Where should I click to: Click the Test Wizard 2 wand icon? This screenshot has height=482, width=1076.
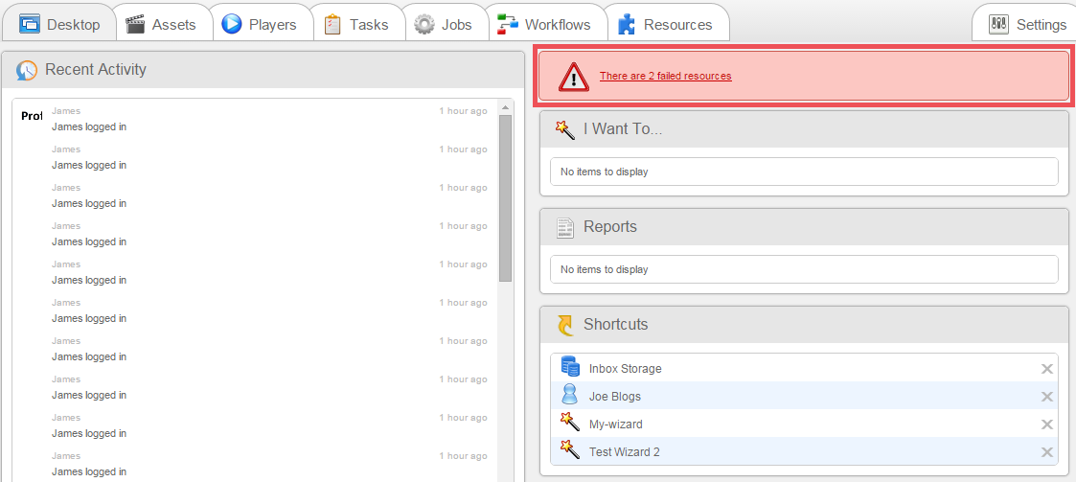tap(570, 450)
